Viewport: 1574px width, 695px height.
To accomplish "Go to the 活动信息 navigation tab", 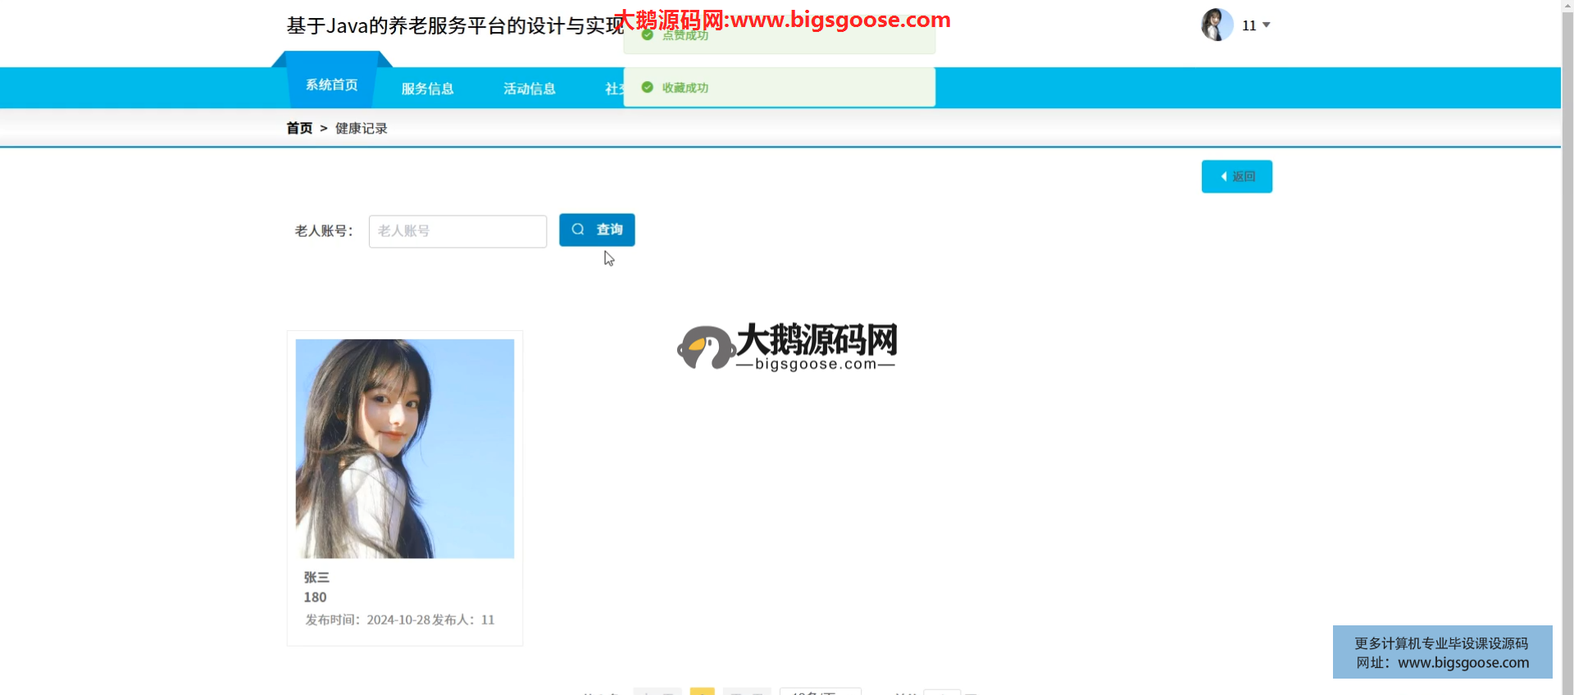I will tap(530, 89).
